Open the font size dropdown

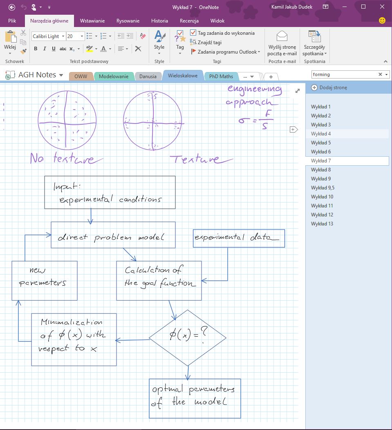pyautogui.click(x=82, y=36)
